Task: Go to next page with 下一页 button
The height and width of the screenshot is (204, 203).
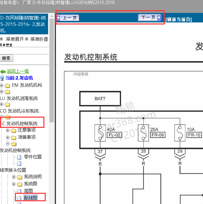Action: 149,17
